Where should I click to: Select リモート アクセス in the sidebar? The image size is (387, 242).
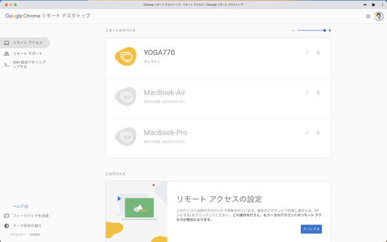[25, 43]
